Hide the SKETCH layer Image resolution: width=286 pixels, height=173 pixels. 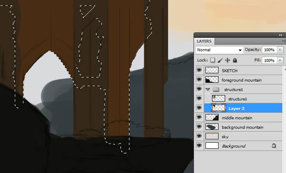pos(199,70)
